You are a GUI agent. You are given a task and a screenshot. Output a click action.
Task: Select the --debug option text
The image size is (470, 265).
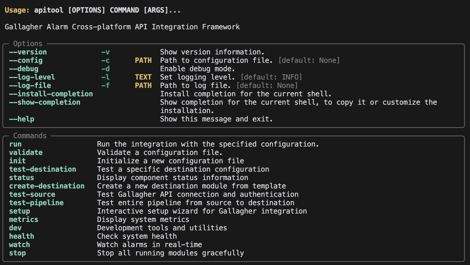coord(24,69)
